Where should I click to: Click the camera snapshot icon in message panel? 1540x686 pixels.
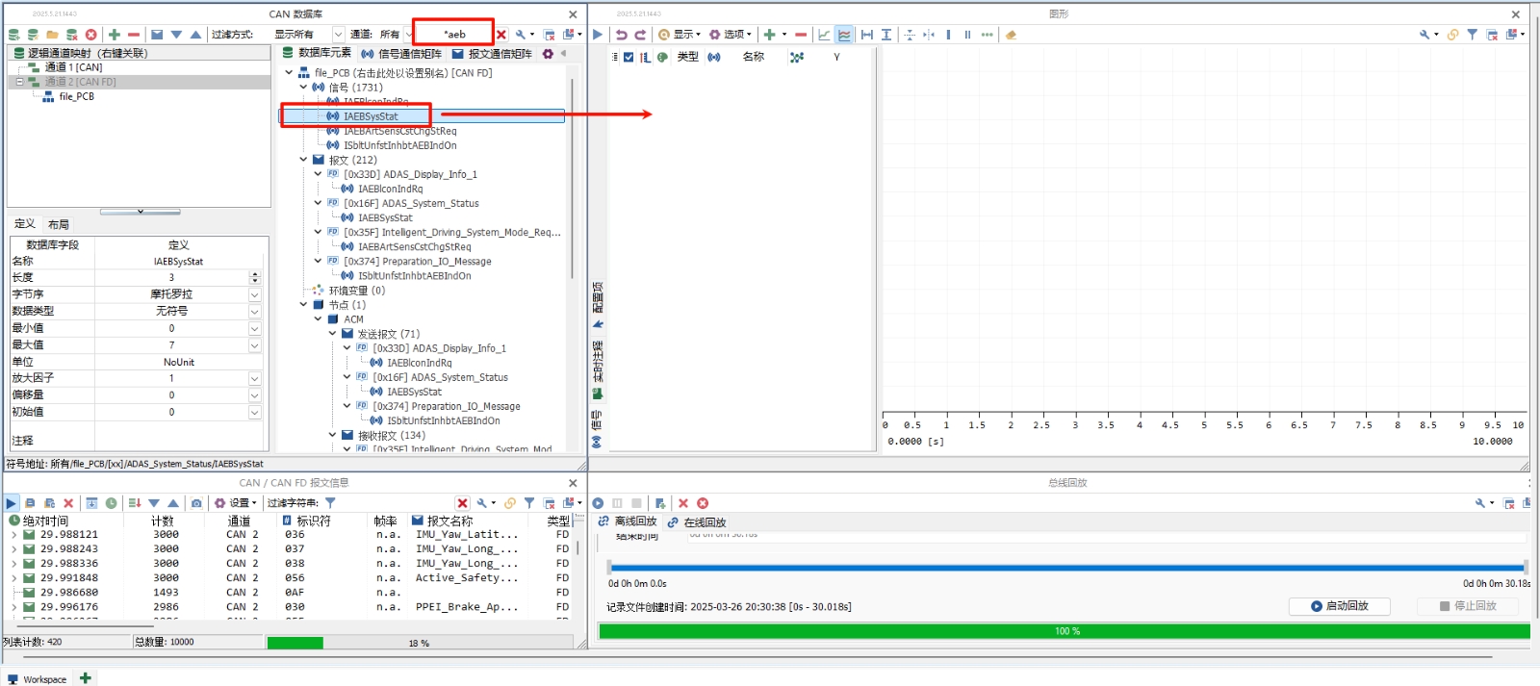(196, 503)
